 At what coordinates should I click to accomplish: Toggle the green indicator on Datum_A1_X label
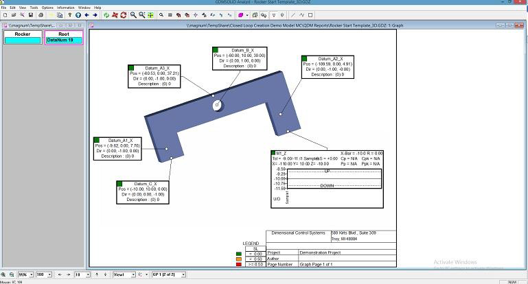(97, 139)
